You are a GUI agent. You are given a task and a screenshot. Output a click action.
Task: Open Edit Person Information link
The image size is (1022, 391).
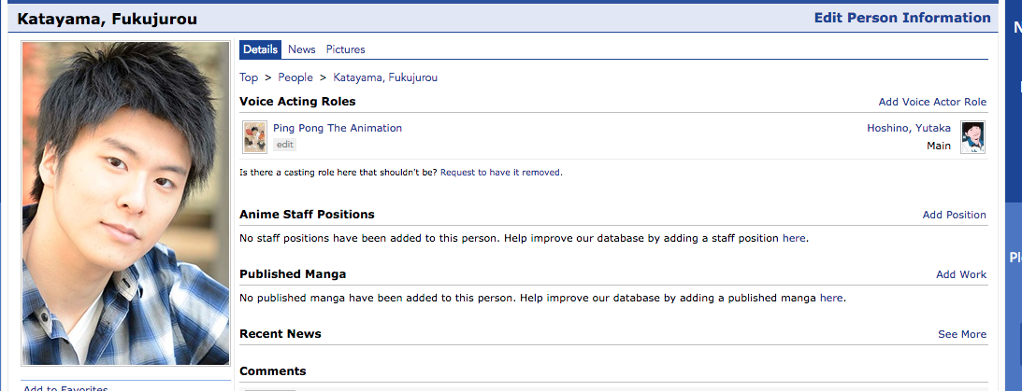click(x=902, y=18)
